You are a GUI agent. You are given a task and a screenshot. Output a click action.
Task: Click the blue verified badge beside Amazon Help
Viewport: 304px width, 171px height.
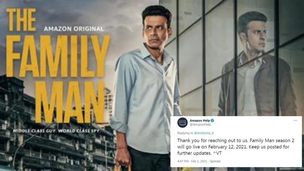pos(212,121)
